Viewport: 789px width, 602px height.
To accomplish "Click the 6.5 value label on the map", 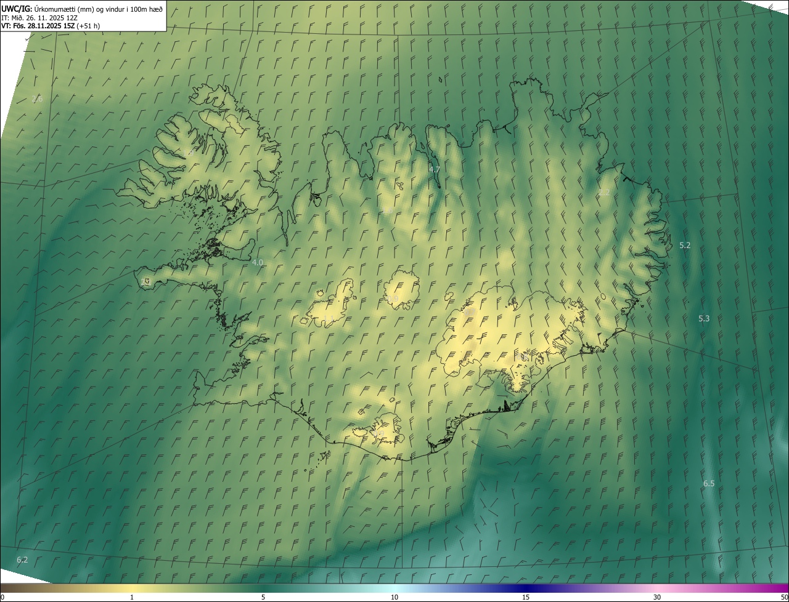I will (709, 484).
